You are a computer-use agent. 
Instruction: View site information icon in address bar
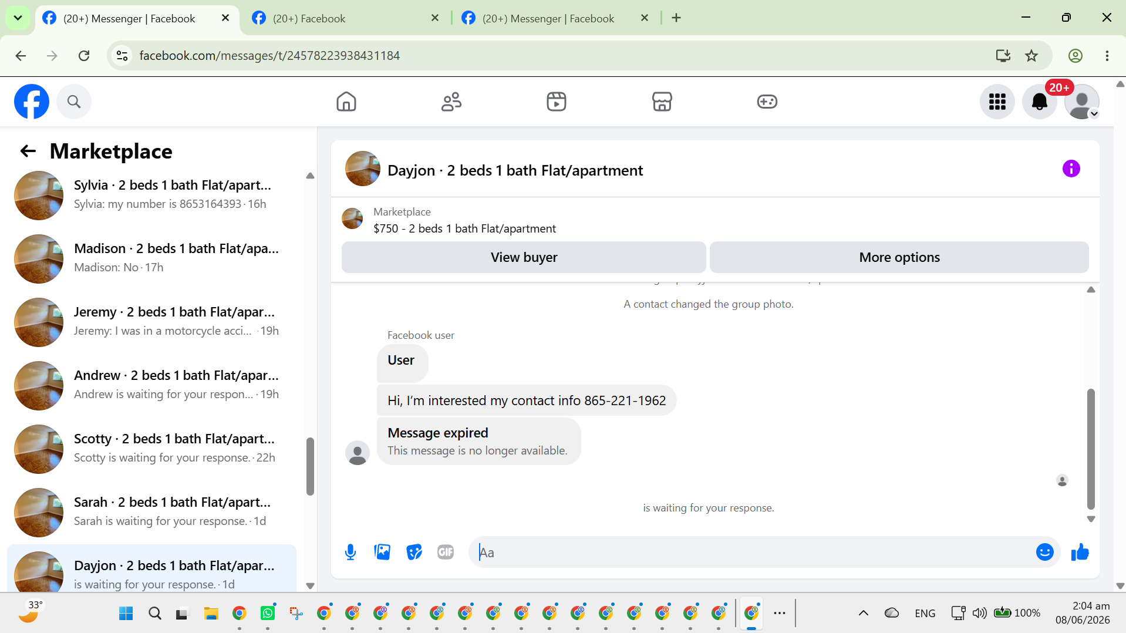point(122,56)
